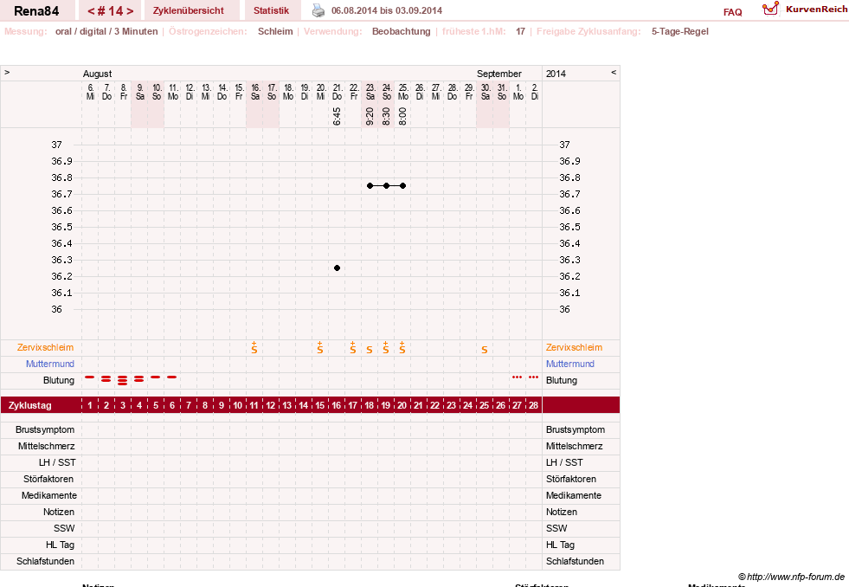Open the FAQ link
The image size is (849, 587).
click(732, 12)
